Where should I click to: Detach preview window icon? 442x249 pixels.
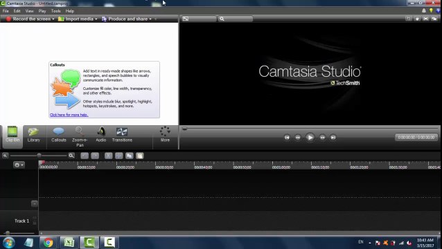(x=434, y=19)
